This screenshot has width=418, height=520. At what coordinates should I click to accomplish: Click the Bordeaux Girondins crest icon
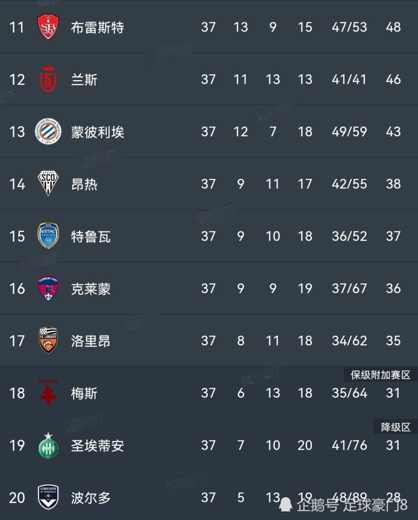click(x=48, y=498)
